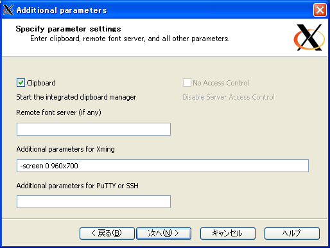The width and height of the screenshot is (330, 248).
Task: Click the PuTTY or SSH parameters field
Action: tap(94, 202)
